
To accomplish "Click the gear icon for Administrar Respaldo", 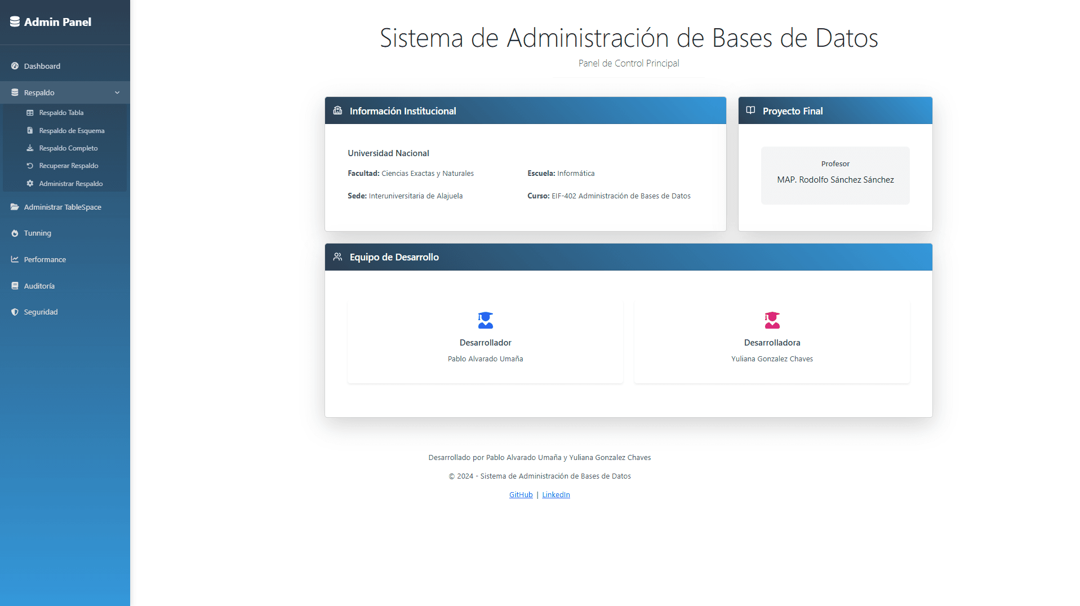I will (x=30, y=183).
